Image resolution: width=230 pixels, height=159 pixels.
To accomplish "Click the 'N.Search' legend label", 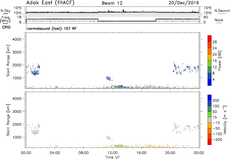I will coord(222,11).
